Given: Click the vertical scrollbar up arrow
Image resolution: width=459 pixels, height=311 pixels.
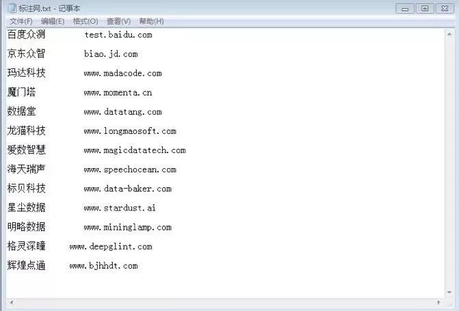Looking at the screenshot, I should coord(449,35).
